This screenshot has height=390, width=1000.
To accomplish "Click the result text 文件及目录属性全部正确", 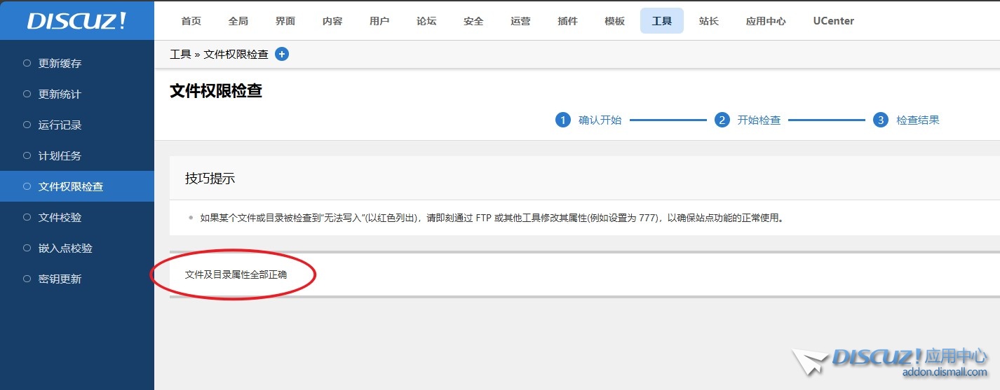I will pyautogui.click(x=236, y=274).
